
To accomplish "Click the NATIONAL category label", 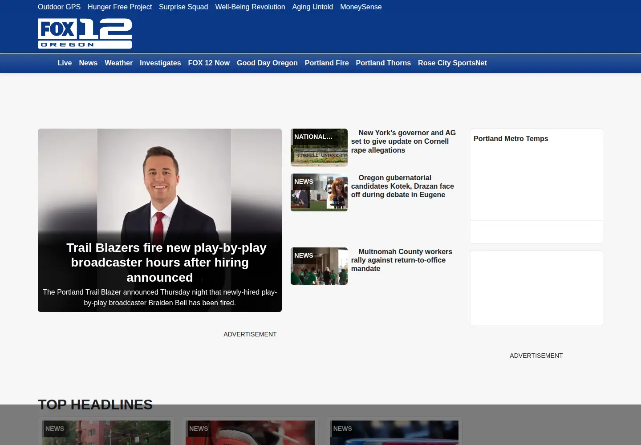I will 313,137.
